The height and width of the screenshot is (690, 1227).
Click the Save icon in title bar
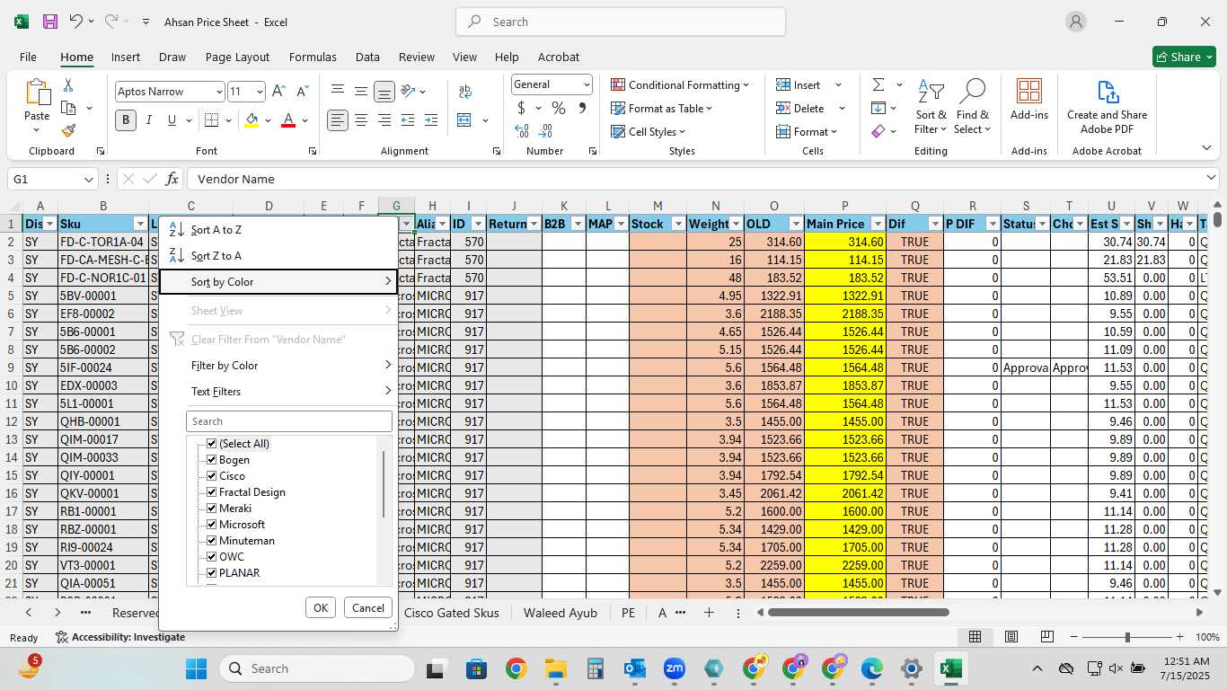point(50,22)
